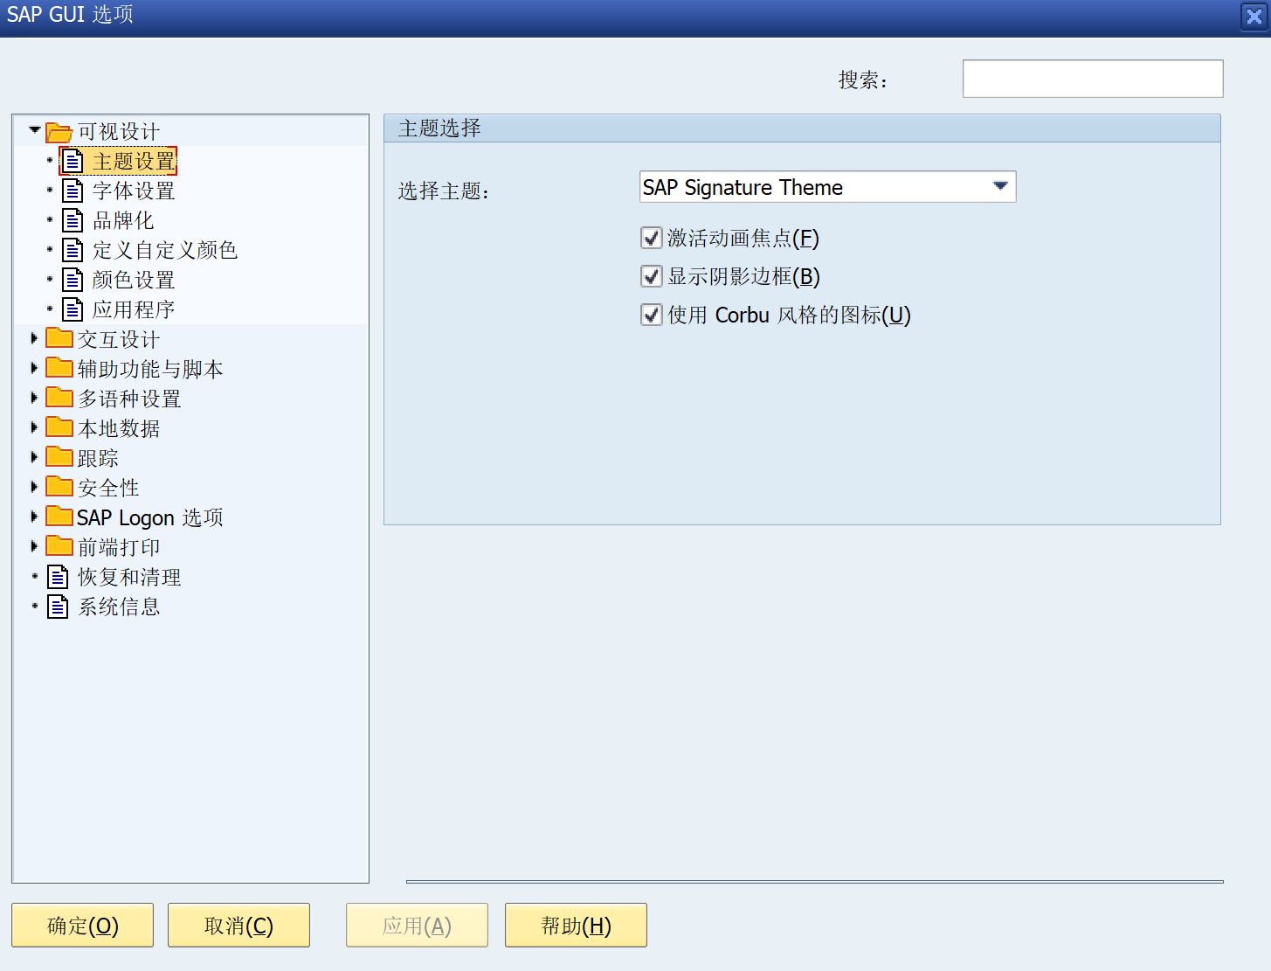The image size is (1271, 971).
Task: Click the 系统信息 document icon
Action: pyautogui.click(x=58, y=607)
